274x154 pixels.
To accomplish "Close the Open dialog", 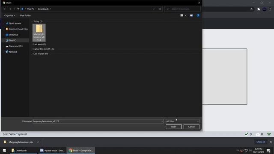I will (x=199, y=3).
